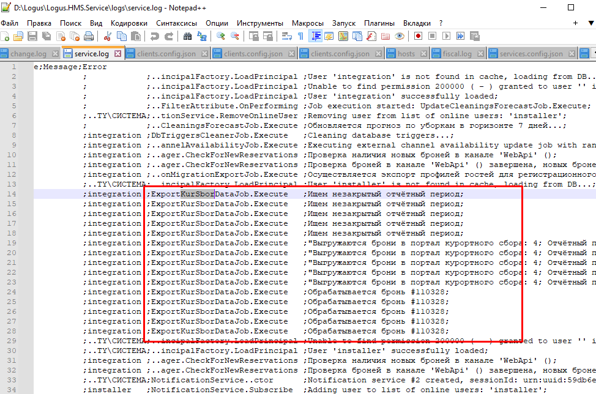Toggle the Monitoring eye icon
This screenshot has width=596, height=394.
[400, 36]
